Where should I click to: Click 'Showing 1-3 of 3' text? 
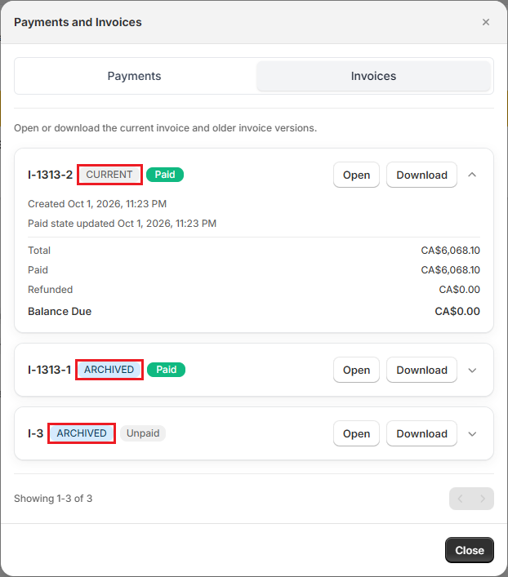(x=53, y=499)
